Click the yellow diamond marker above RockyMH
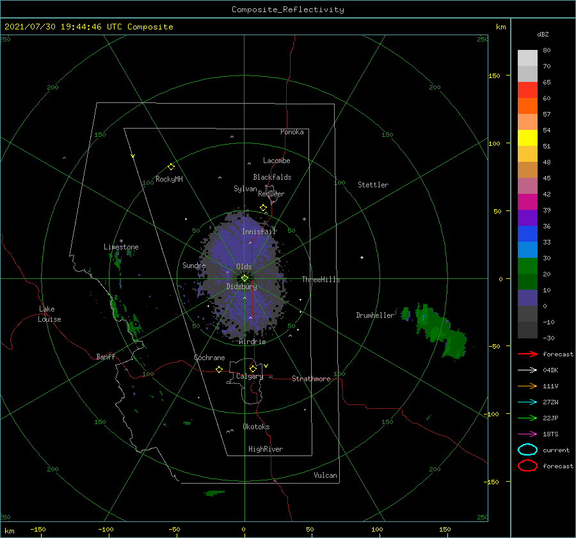 [171, 167]
